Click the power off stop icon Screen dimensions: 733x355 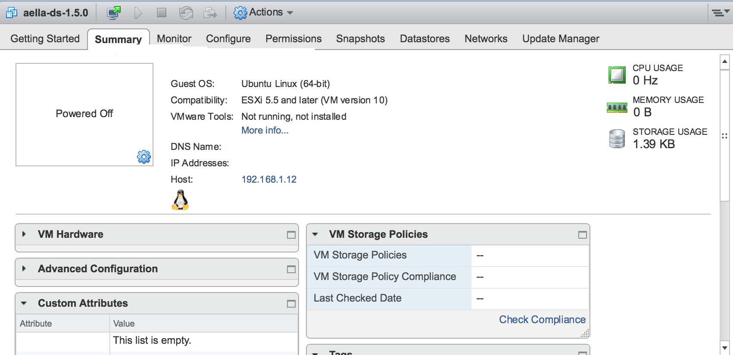pos(162,13)
